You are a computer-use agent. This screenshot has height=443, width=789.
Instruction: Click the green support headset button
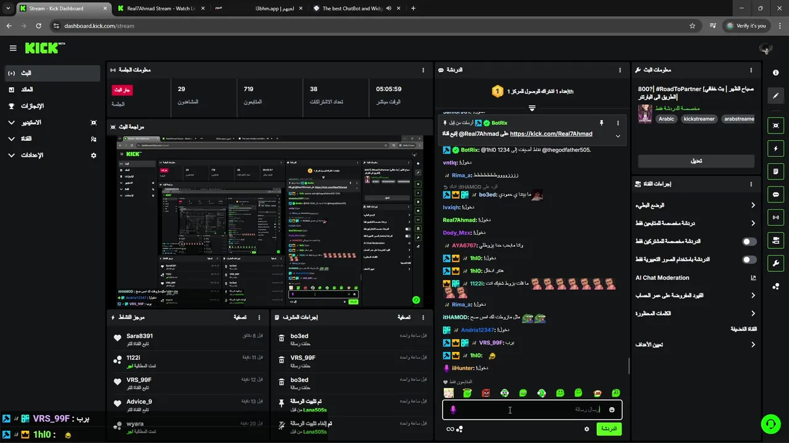coord(770,424)
